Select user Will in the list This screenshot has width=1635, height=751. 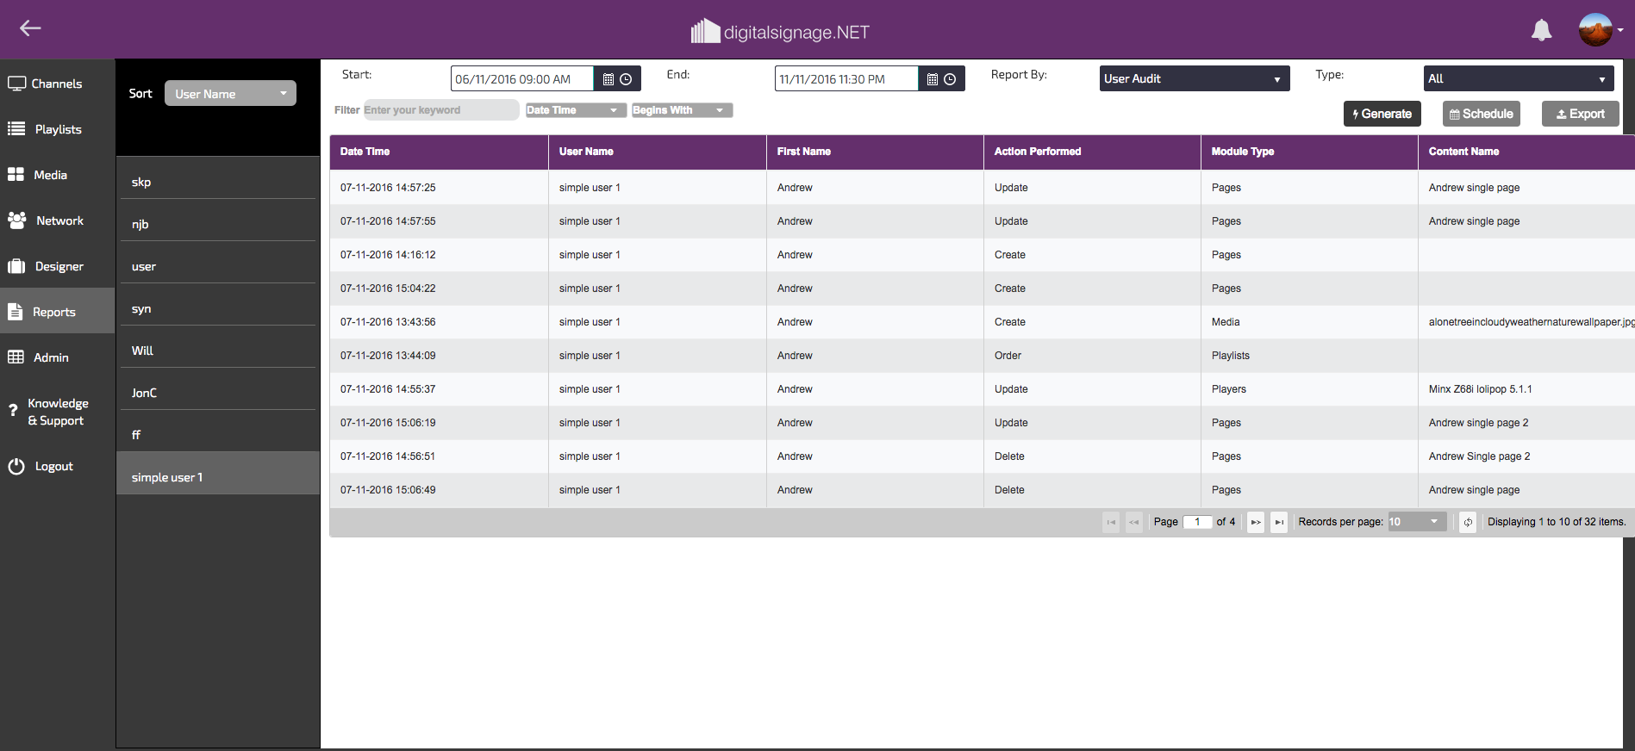pyautogui.click(x=217, y=351)
